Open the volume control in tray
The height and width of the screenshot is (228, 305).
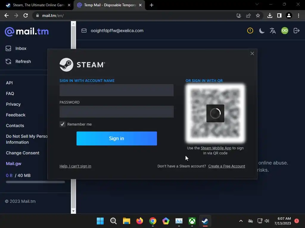pyautogui.click(x=267, y=221)
